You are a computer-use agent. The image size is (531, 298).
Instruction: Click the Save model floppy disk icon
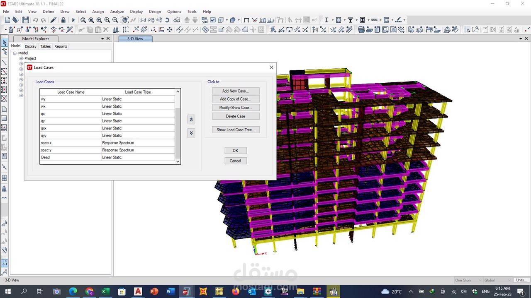[x=26, y=20]
